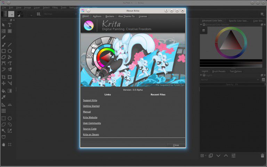Select the Pan hand tool
The height and width of the screenshot is (167, 267).
(x=3, y=144)
